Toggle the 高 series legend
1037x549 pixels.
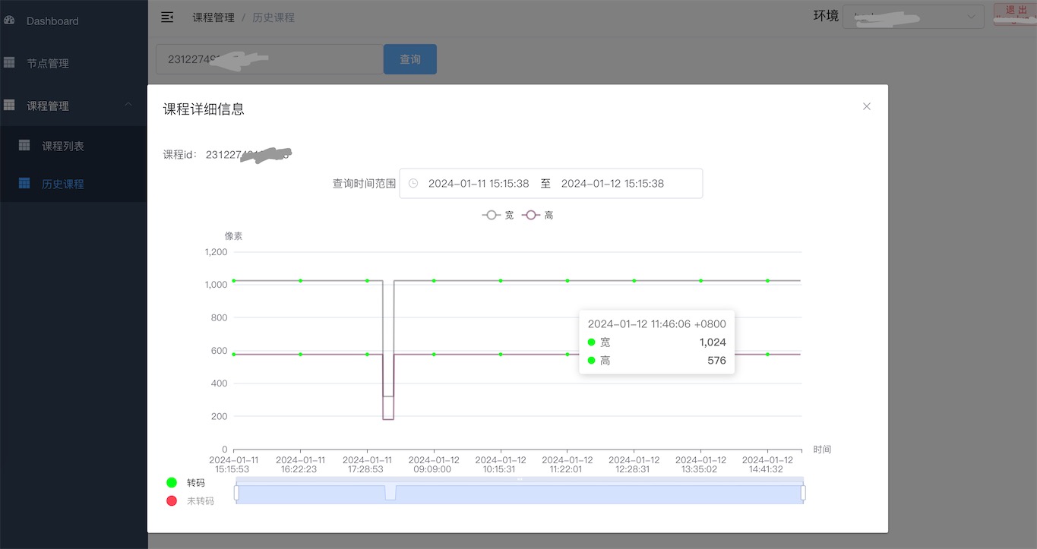click(538, 216)
